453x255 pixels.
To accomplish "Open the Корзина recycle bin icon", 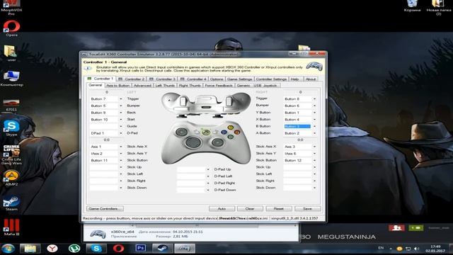I will click(x=412, y=6).
